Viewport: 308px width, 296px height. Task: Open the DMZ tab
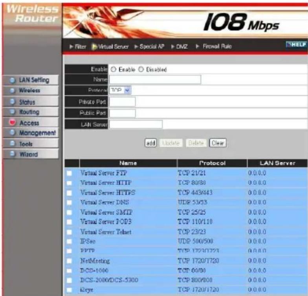tap(182, 46)
